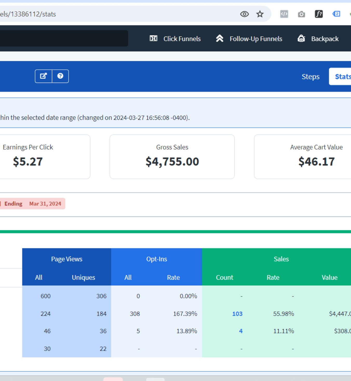Open the code brackets browser extension

pyautogui.click(x=284, y=14)
